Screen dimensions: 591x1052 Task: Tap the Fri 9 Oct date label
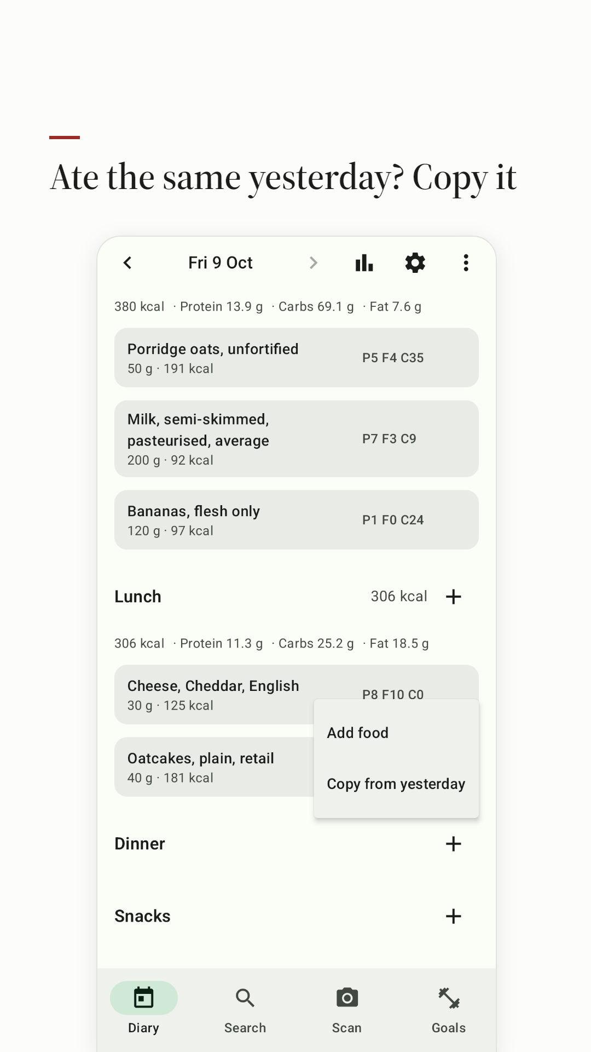click(x=221, y=263)
